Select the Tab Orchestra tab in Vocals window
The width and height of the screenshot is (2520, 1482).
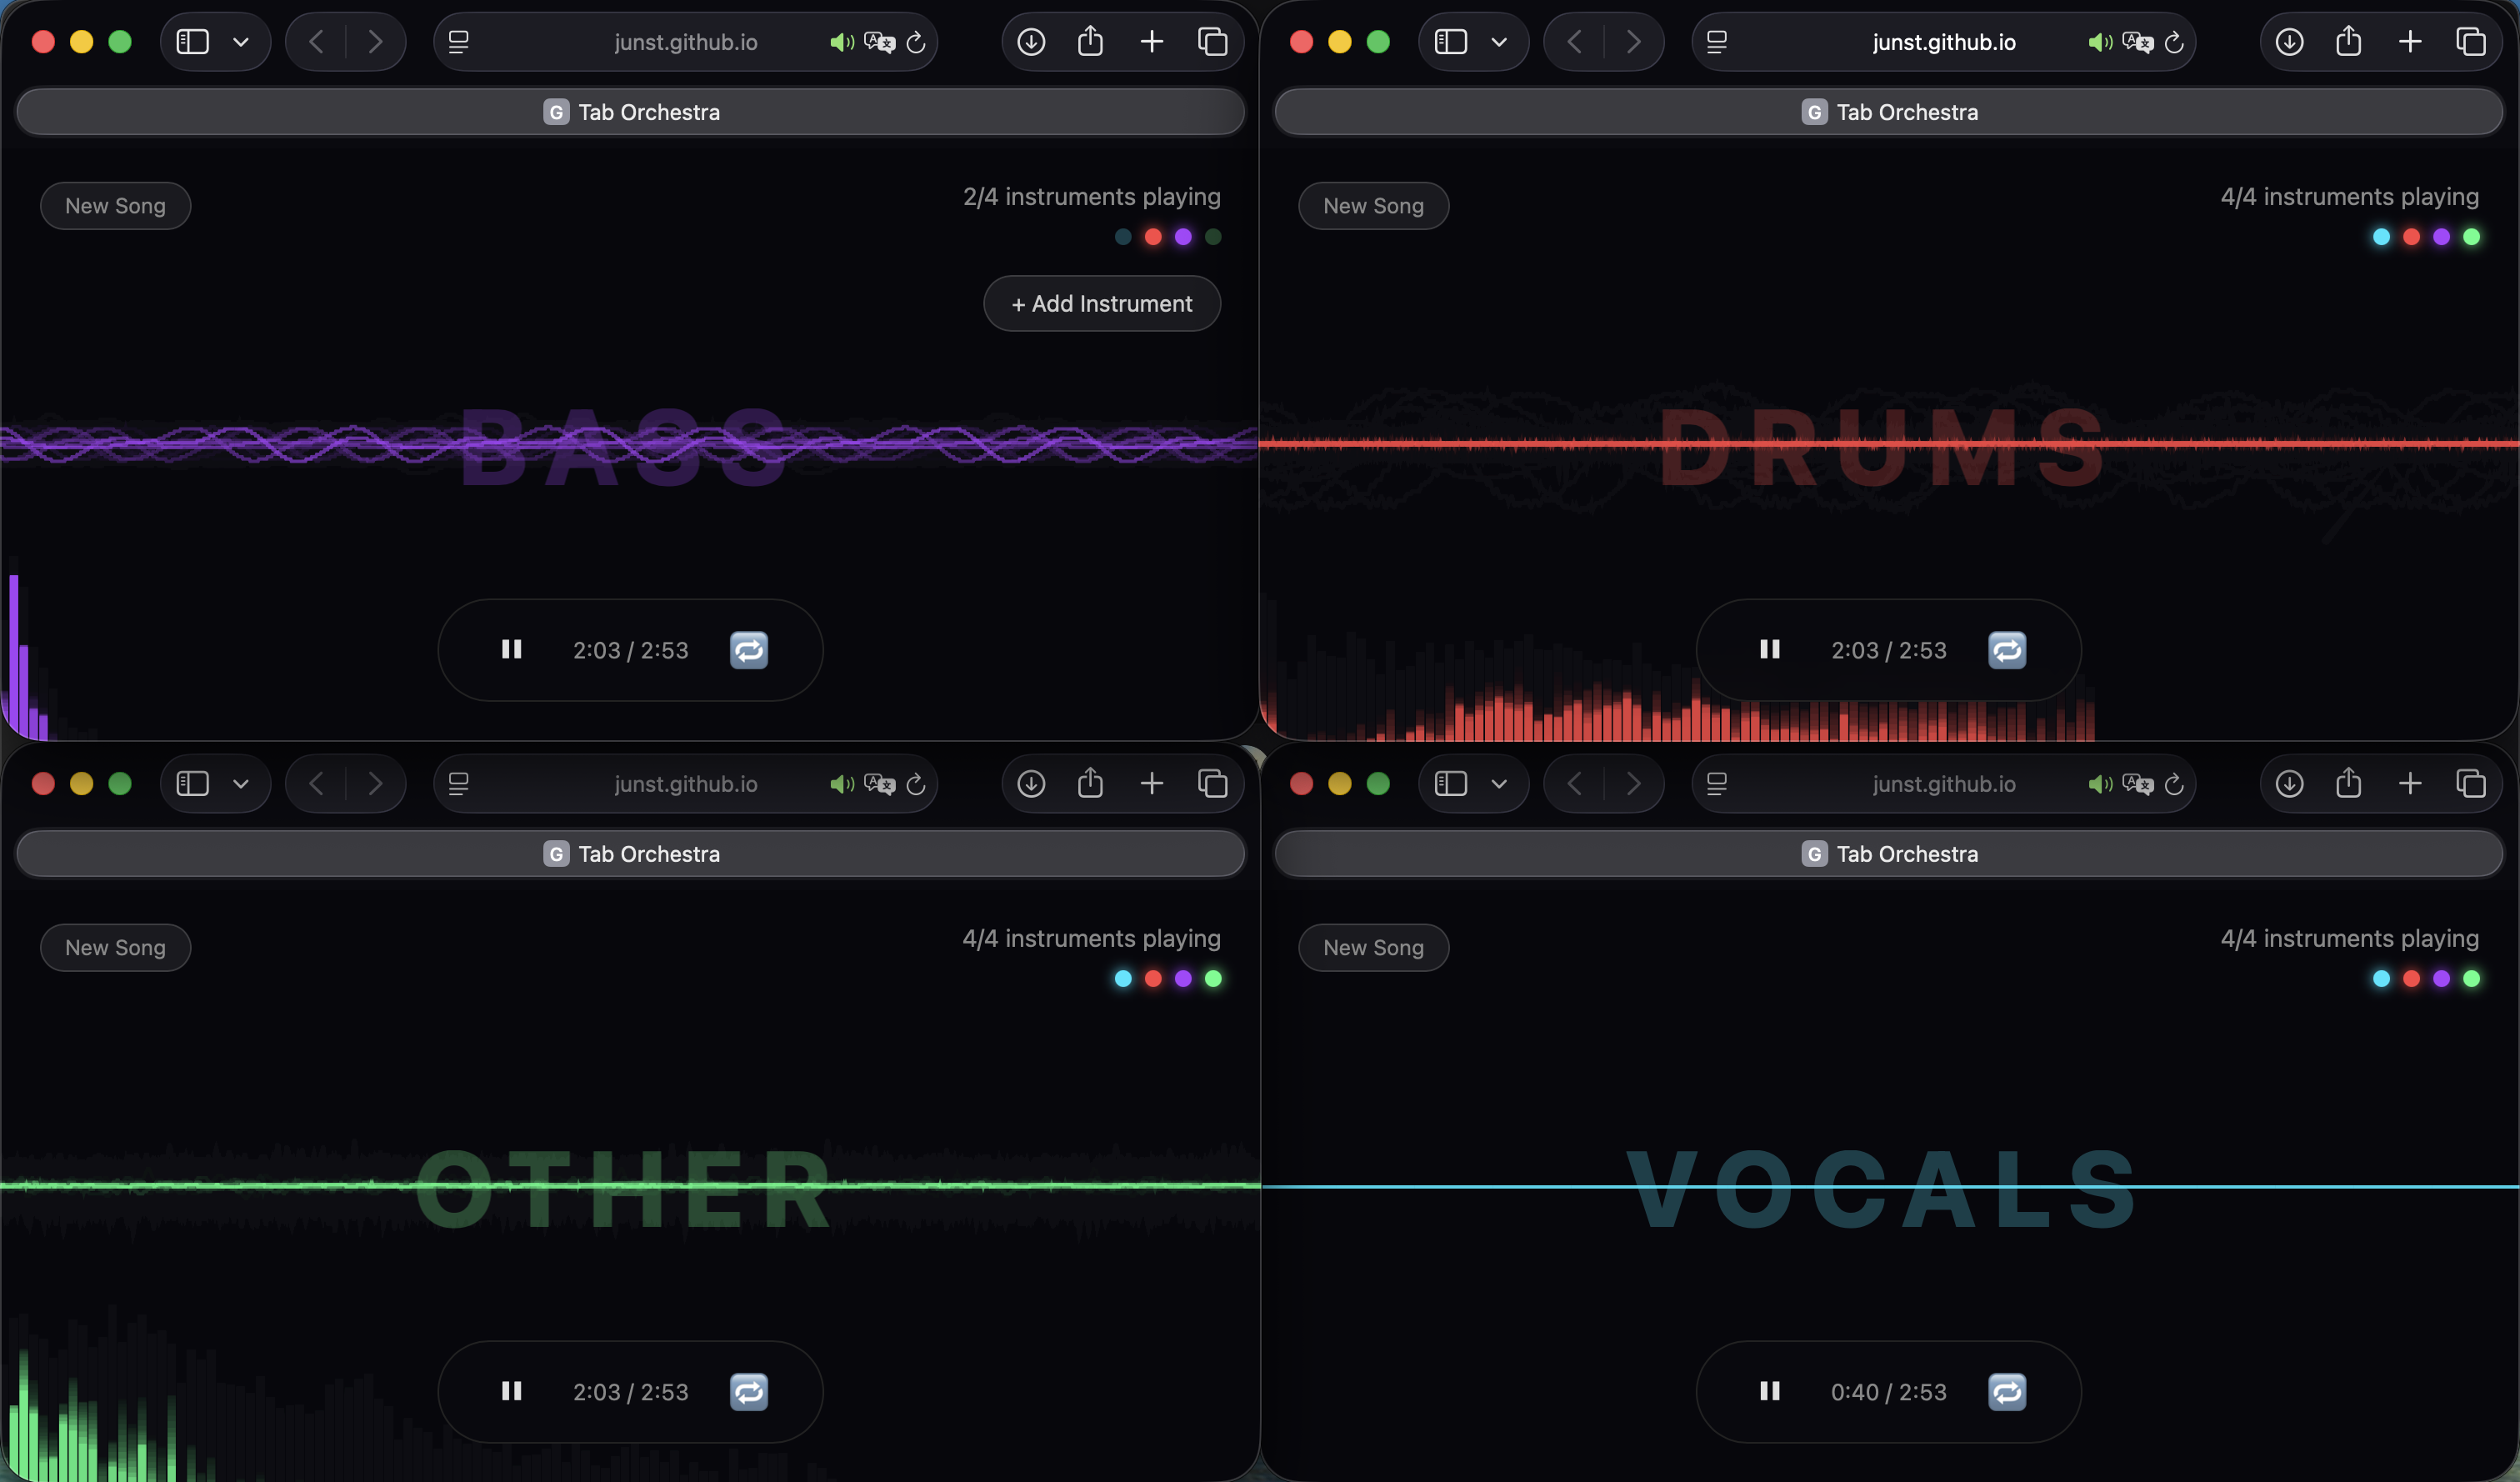point(1888,854)
